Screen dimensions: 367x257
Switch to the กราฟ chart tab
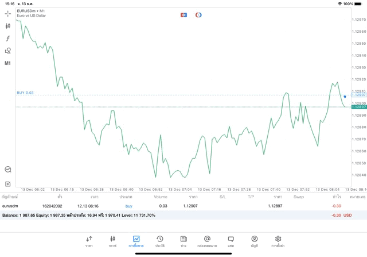(x=112, y=241)
